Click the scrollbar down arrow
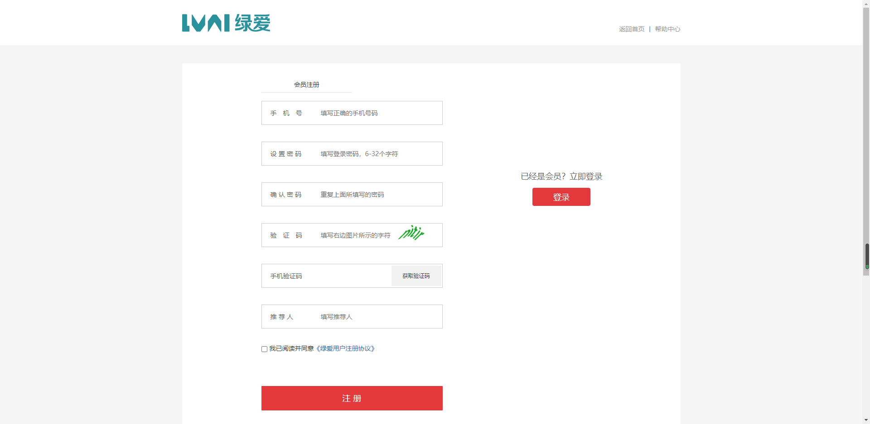The image size is (870, 424). pos(866,420)
